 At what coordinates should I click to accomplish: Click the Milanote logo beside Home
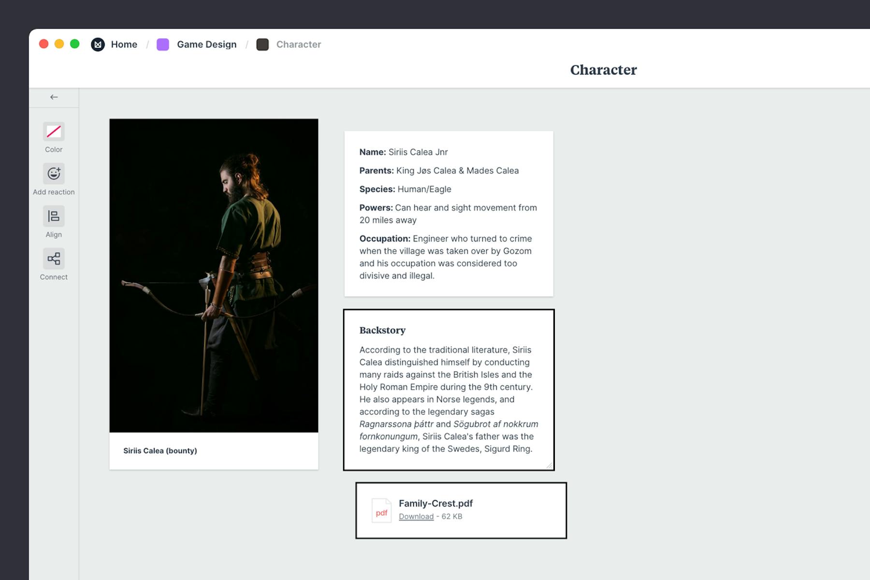tap(98, 44)
